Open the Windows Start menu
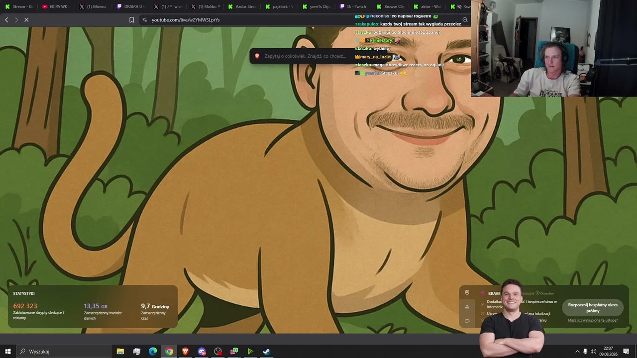Image resolution: width=637 pixels, height=358 pixels. [x=8, y=352]
